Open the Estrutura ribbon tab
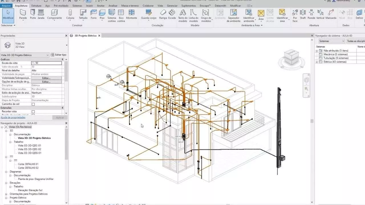 36,6
